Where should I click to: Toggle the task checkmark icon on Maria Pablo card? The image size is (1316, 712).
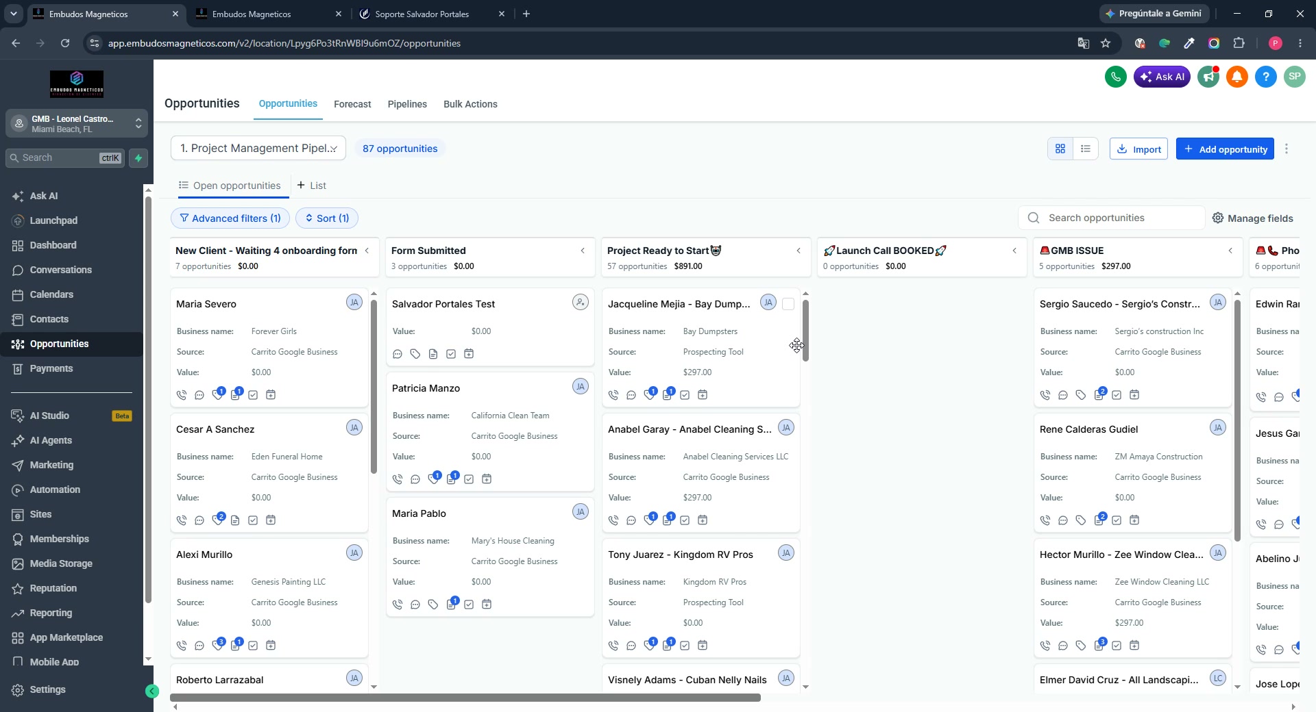coord(469,605)
